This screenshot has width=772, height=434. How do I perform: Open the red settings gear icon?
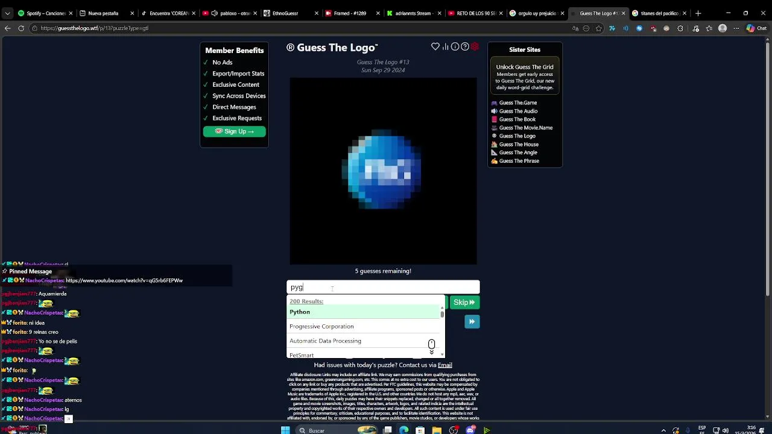click(x=475, y=46)
